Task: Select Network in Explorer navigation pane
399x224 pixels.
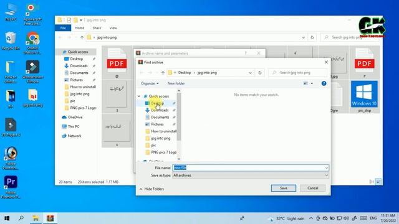Action: tap(74, 136)
